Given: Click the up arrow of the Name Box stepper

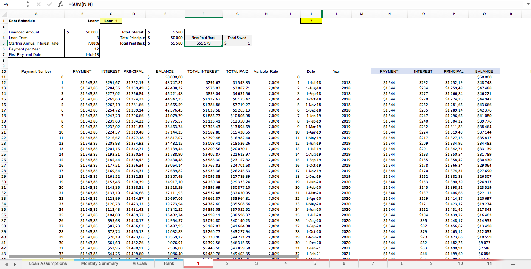Looking at the screenshot, I should [x=27, y=3].
